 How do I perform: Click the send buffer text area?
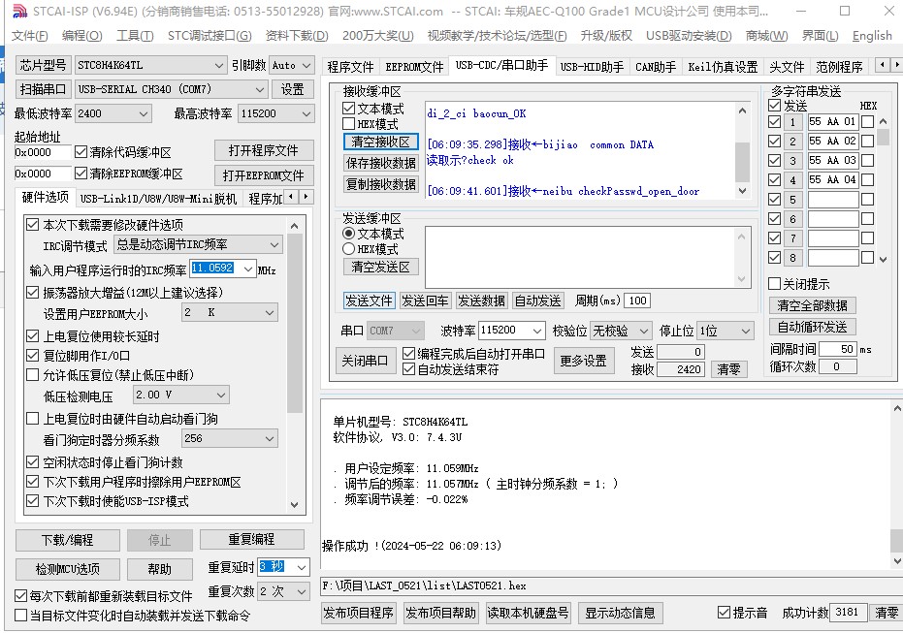pyautogui.click(x=582, y=257)
